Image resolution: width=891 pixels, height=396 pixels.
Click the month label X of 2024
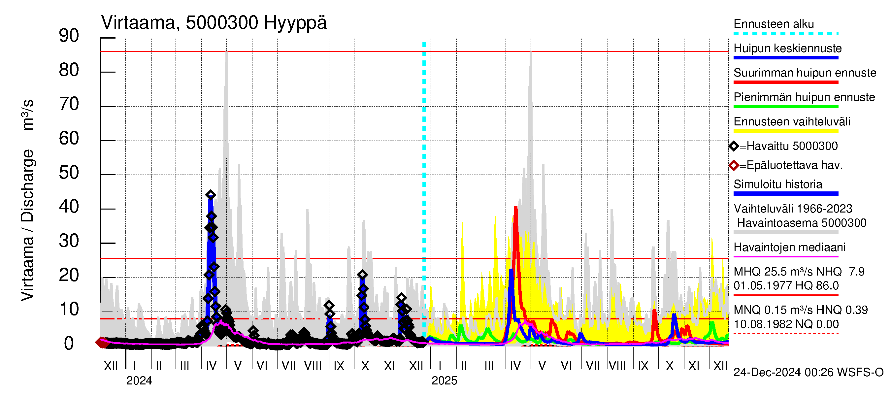(x=365, y=366)
